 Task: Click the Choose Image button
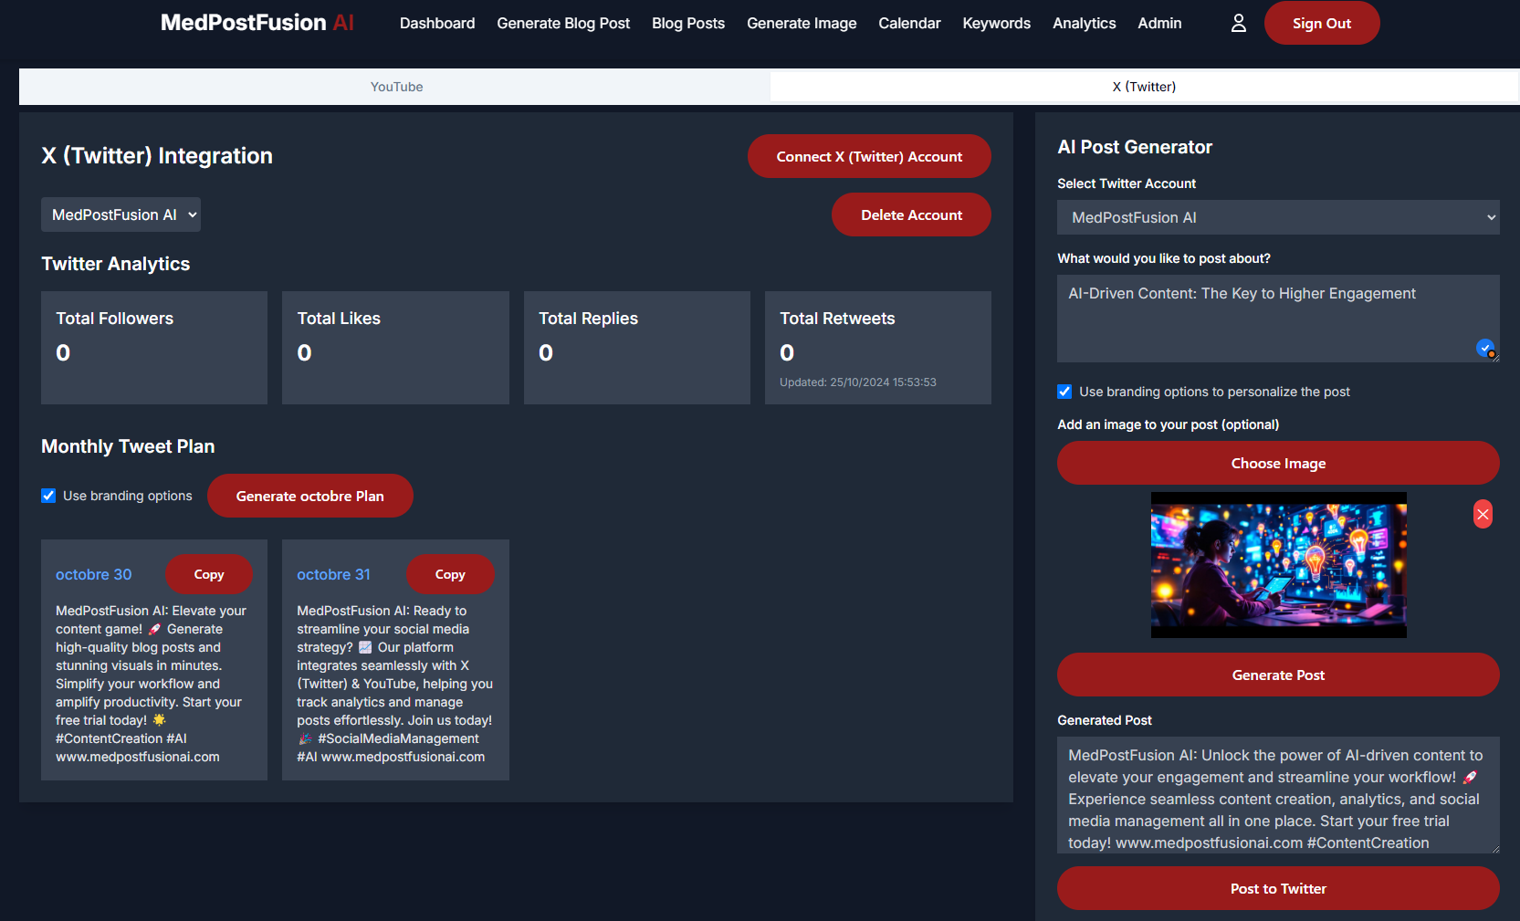pyautogui.click(x=1278, y=464)
